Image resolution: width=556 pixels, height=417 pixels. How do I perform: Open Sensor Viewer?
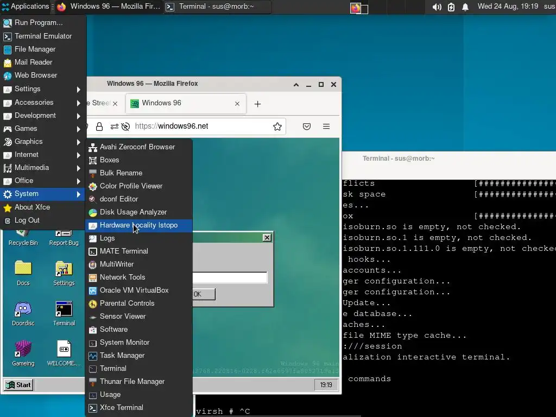pos(138,317)
